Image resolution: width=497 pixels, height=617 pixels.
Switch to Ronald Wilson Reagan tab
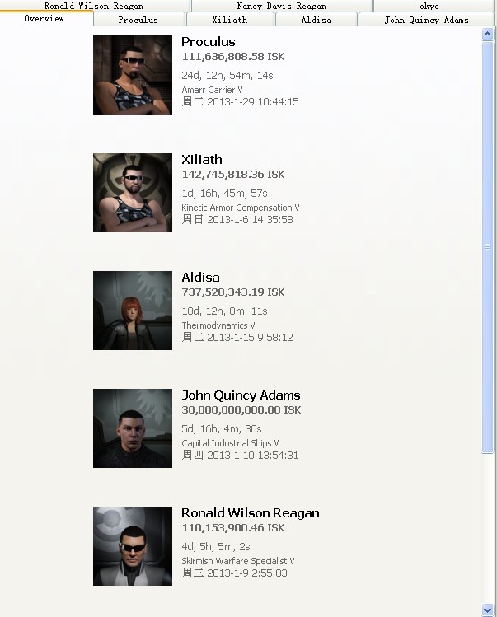[95, 6]
